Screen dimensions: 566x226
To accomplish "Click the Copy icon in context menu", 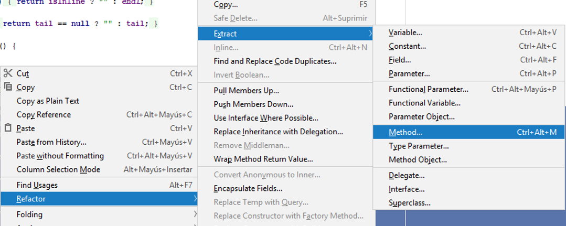I will click(8, 87).
